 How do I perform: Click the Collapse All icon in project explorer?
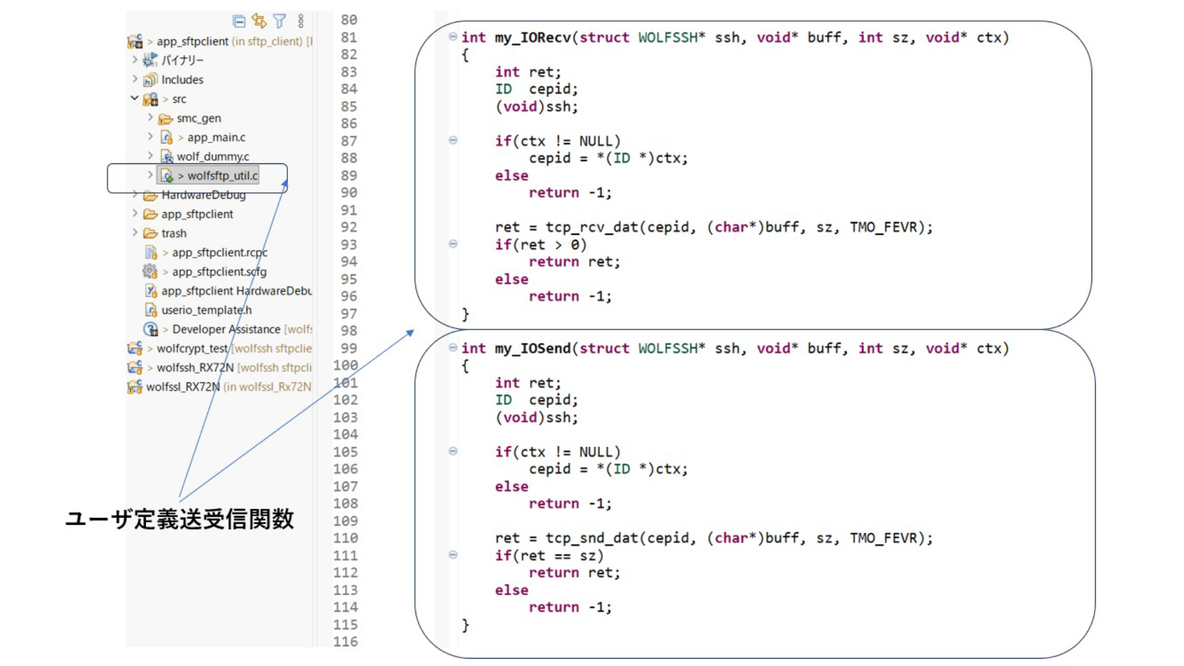[x=239, y=22]
